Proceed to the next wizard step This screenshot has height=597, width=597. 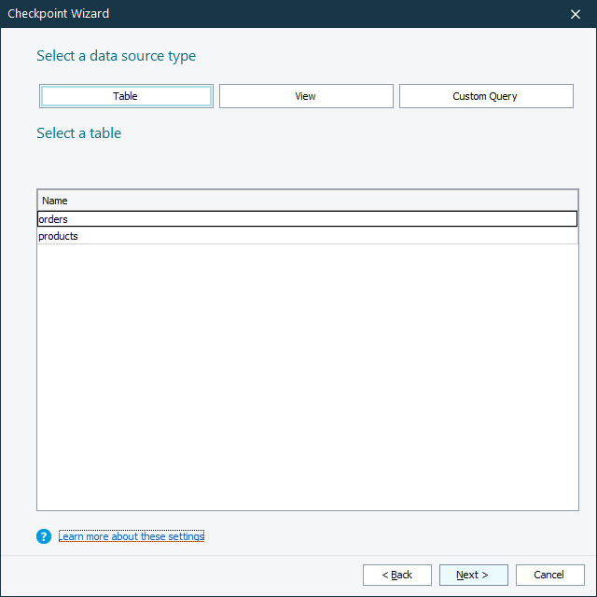[473, 575]
